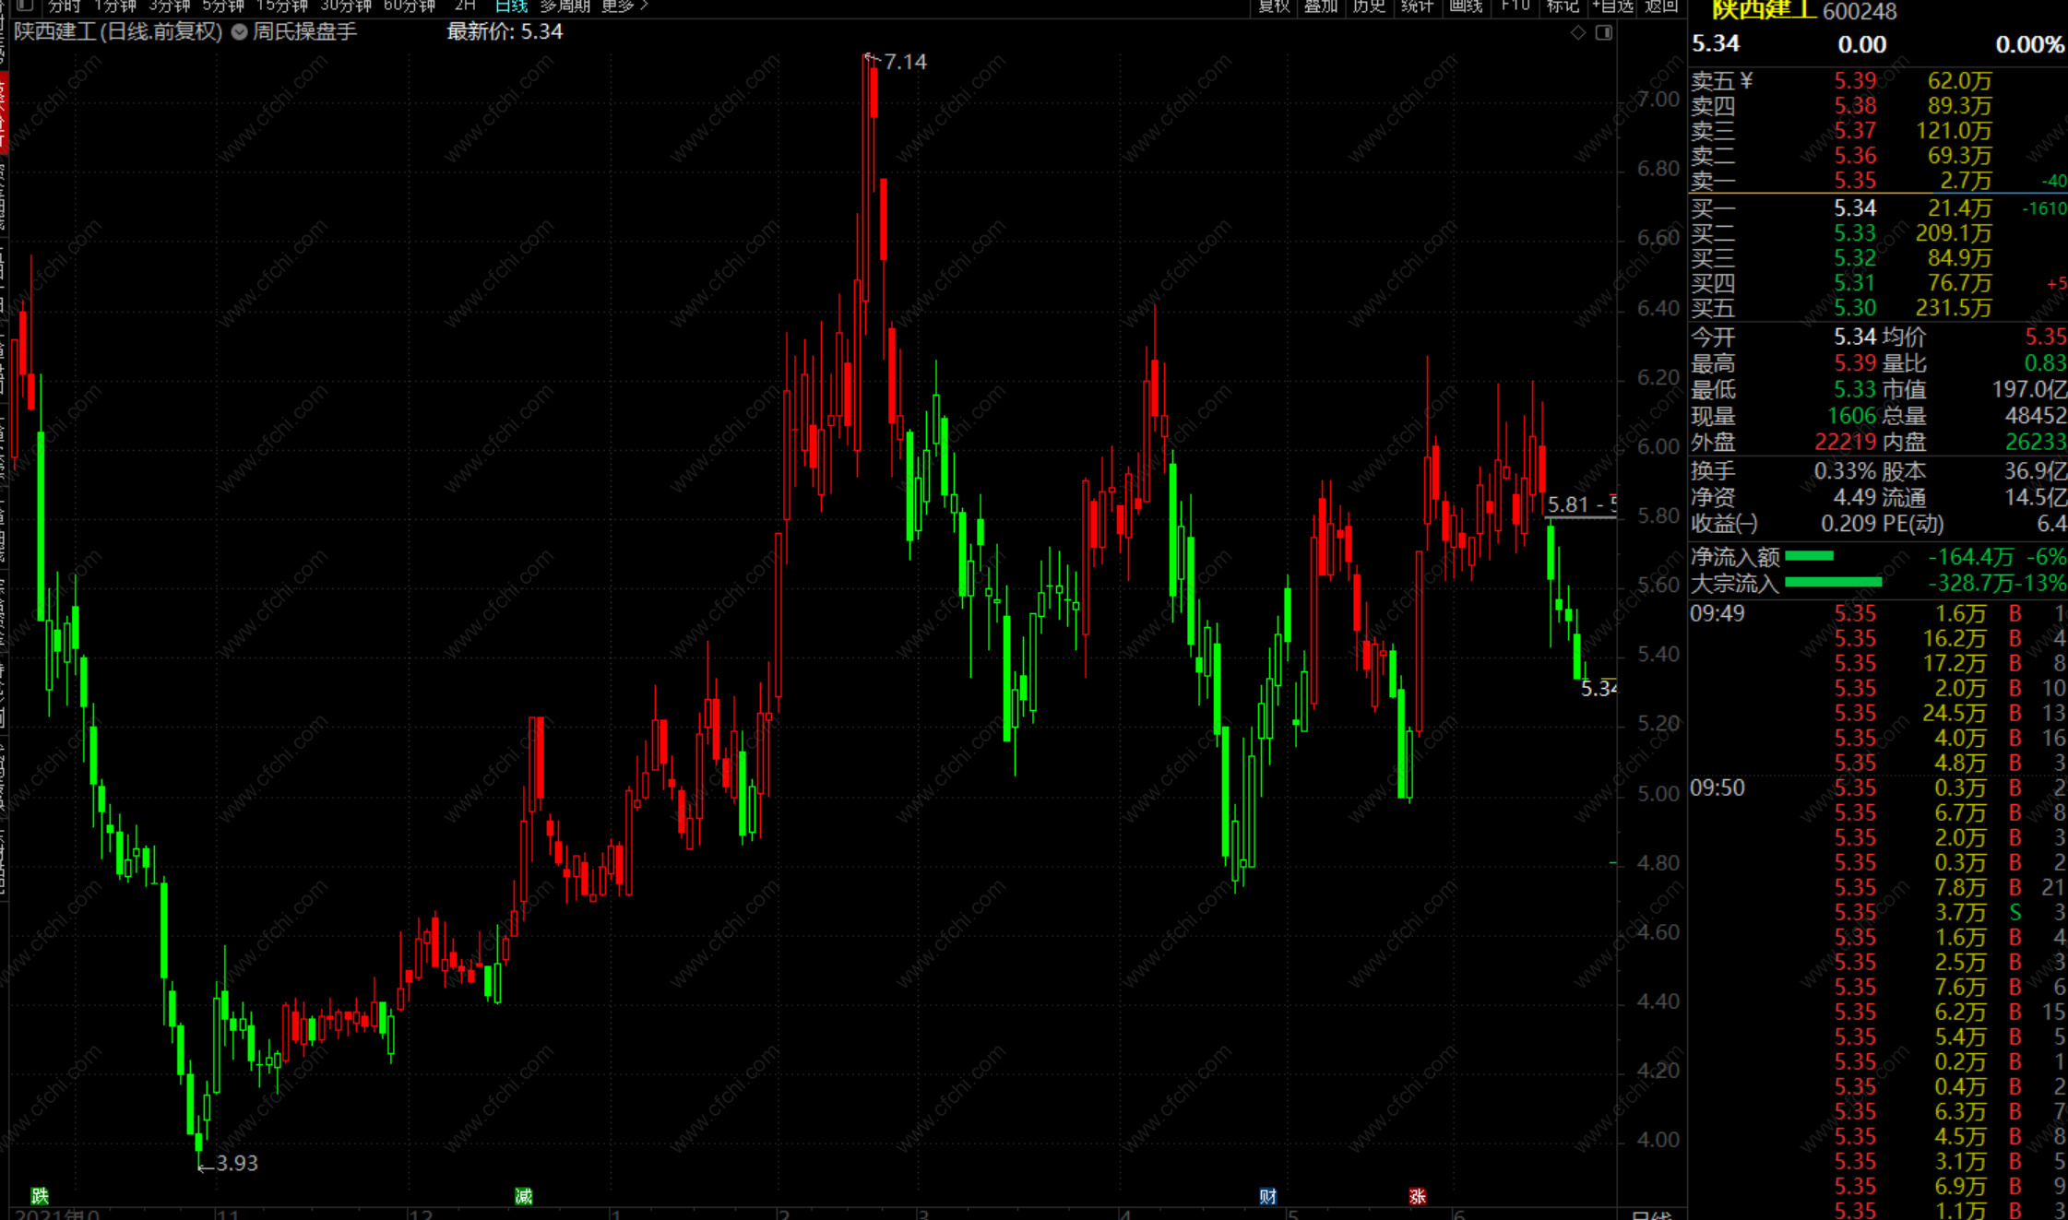Open the 画线 drawing tools
2068x1220 pixels.
pos(1465,6)
